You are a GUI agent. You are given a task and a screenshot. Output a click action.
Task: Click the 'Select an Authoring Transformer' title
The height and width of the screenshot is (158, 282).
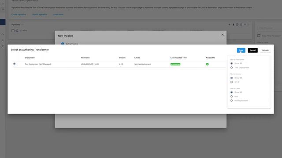tap(30, 50)
